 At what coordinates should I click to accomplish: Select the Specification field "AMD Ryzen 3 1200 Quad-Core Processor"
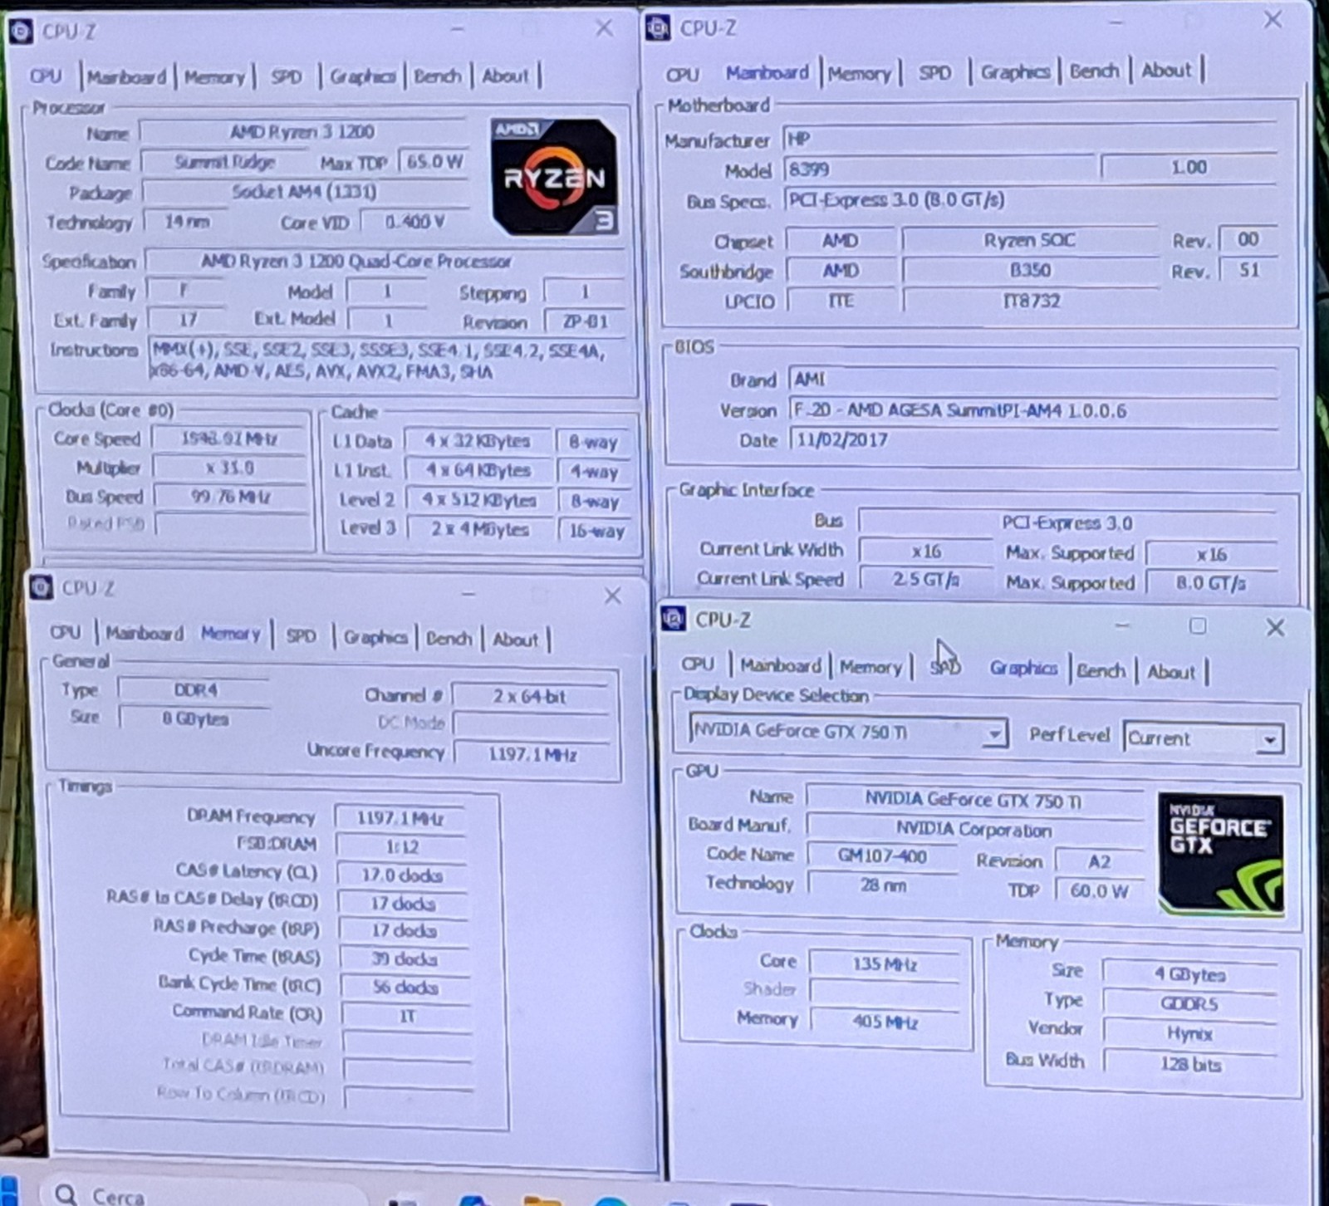click(356, 262)
